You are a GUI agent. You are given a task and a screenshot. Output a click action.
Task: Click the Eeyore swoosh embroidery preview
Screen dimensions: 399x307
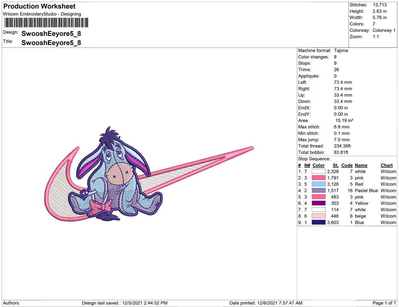coord(150,174)
